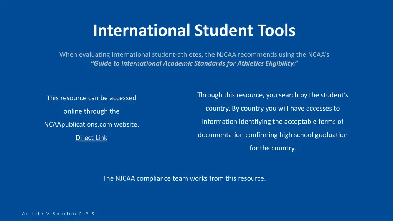Click the International Student Tools title
Image resolution: width=393 pixels, height=221 pixels.
click(x=194, y=30)
